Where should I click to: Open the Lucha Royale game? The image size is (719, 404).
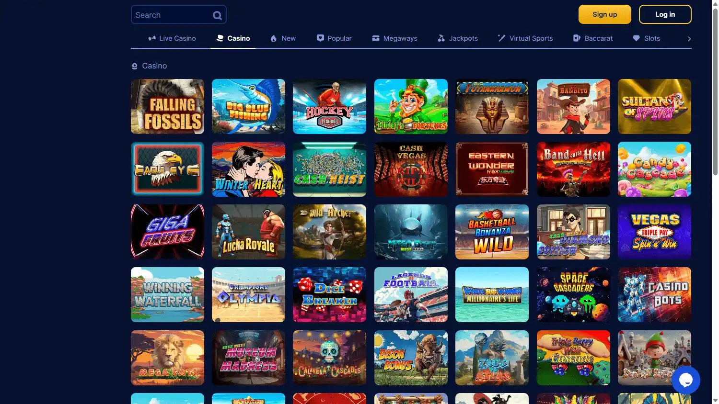click(x=248, y=232)
